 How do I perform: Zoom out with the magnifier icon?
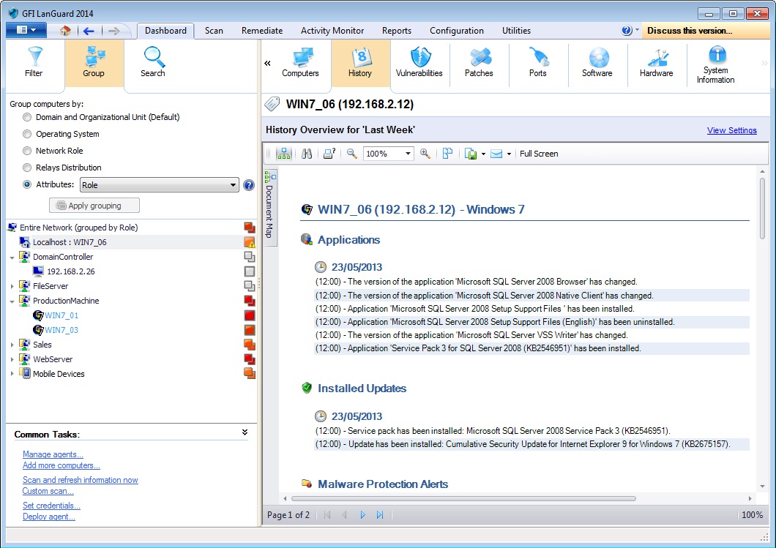coord(352,154)
